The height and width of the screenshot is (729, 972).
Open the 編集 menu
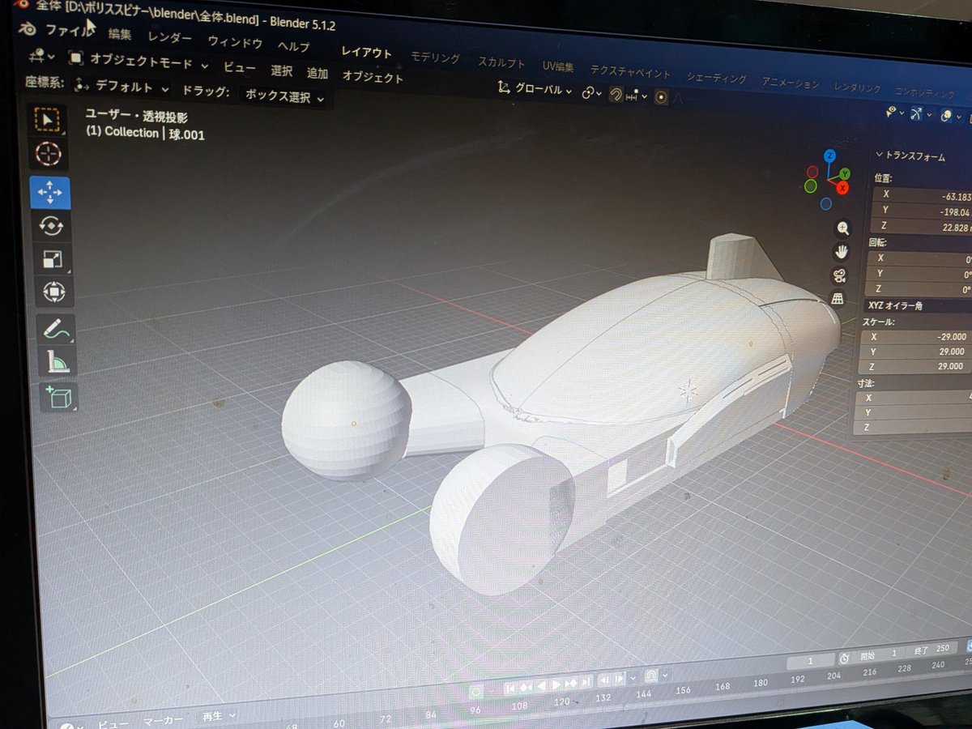120,34
